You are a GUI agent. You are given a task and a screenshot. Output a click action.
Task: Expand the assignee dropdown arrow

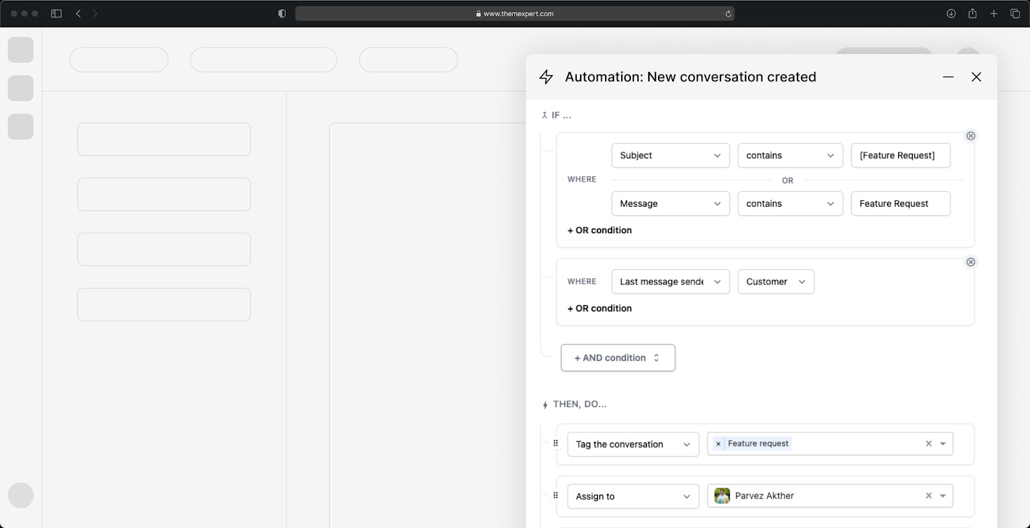point(943,496)
